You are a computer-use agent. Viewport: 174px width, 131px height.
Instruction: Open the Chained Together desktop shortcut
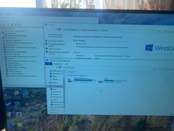[x=17, y=95]
